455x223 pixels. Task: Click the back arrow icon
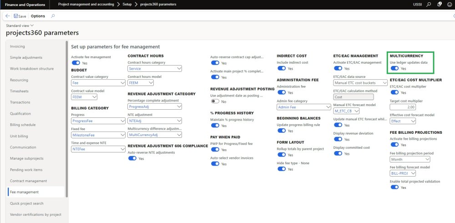click(x=7, y=16)
